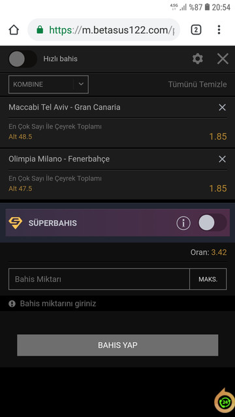This screenshot has height=417, width=235.
Task: Open the browser three-dot menu
Action: [x=219, y=30]
